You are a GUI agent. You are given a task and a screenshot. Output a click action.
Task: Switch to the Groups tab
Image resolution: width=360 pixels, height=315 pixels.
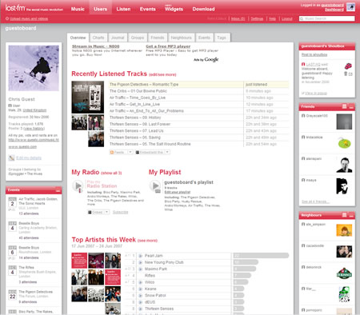tap(138, 38)
